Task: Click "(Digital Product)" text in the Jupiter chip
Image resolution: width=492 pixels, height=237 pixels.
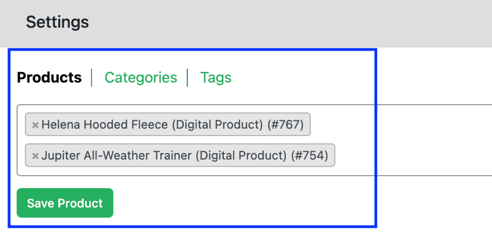Action: pos(242,155)
